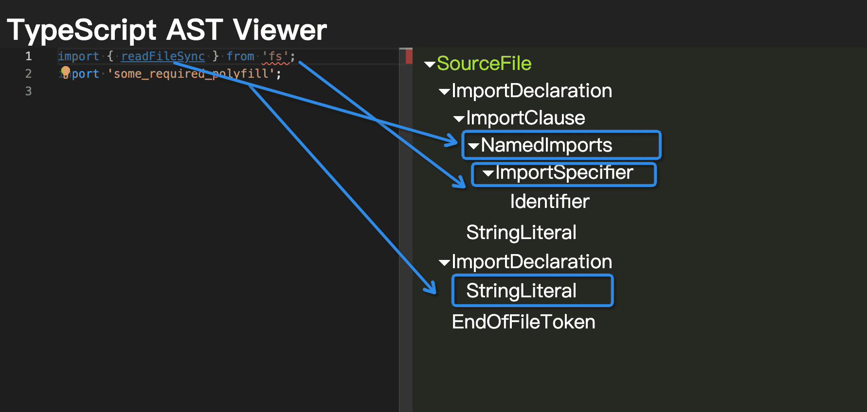Screen dimensions: 867x412
Task: Collapse the NamedImports node arrow
Action: 473,146
